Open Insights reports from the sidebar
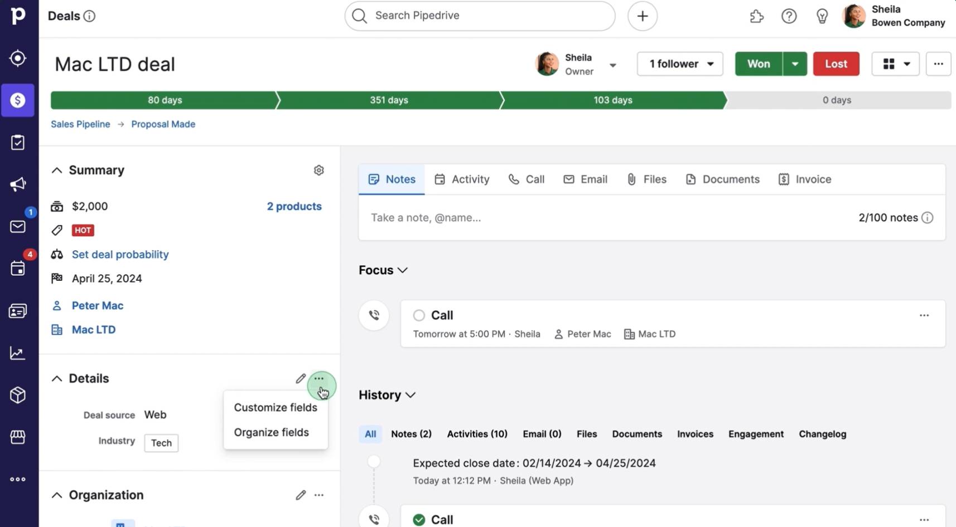This screenshot has height=527, width=956. click(x=18, y=353)
